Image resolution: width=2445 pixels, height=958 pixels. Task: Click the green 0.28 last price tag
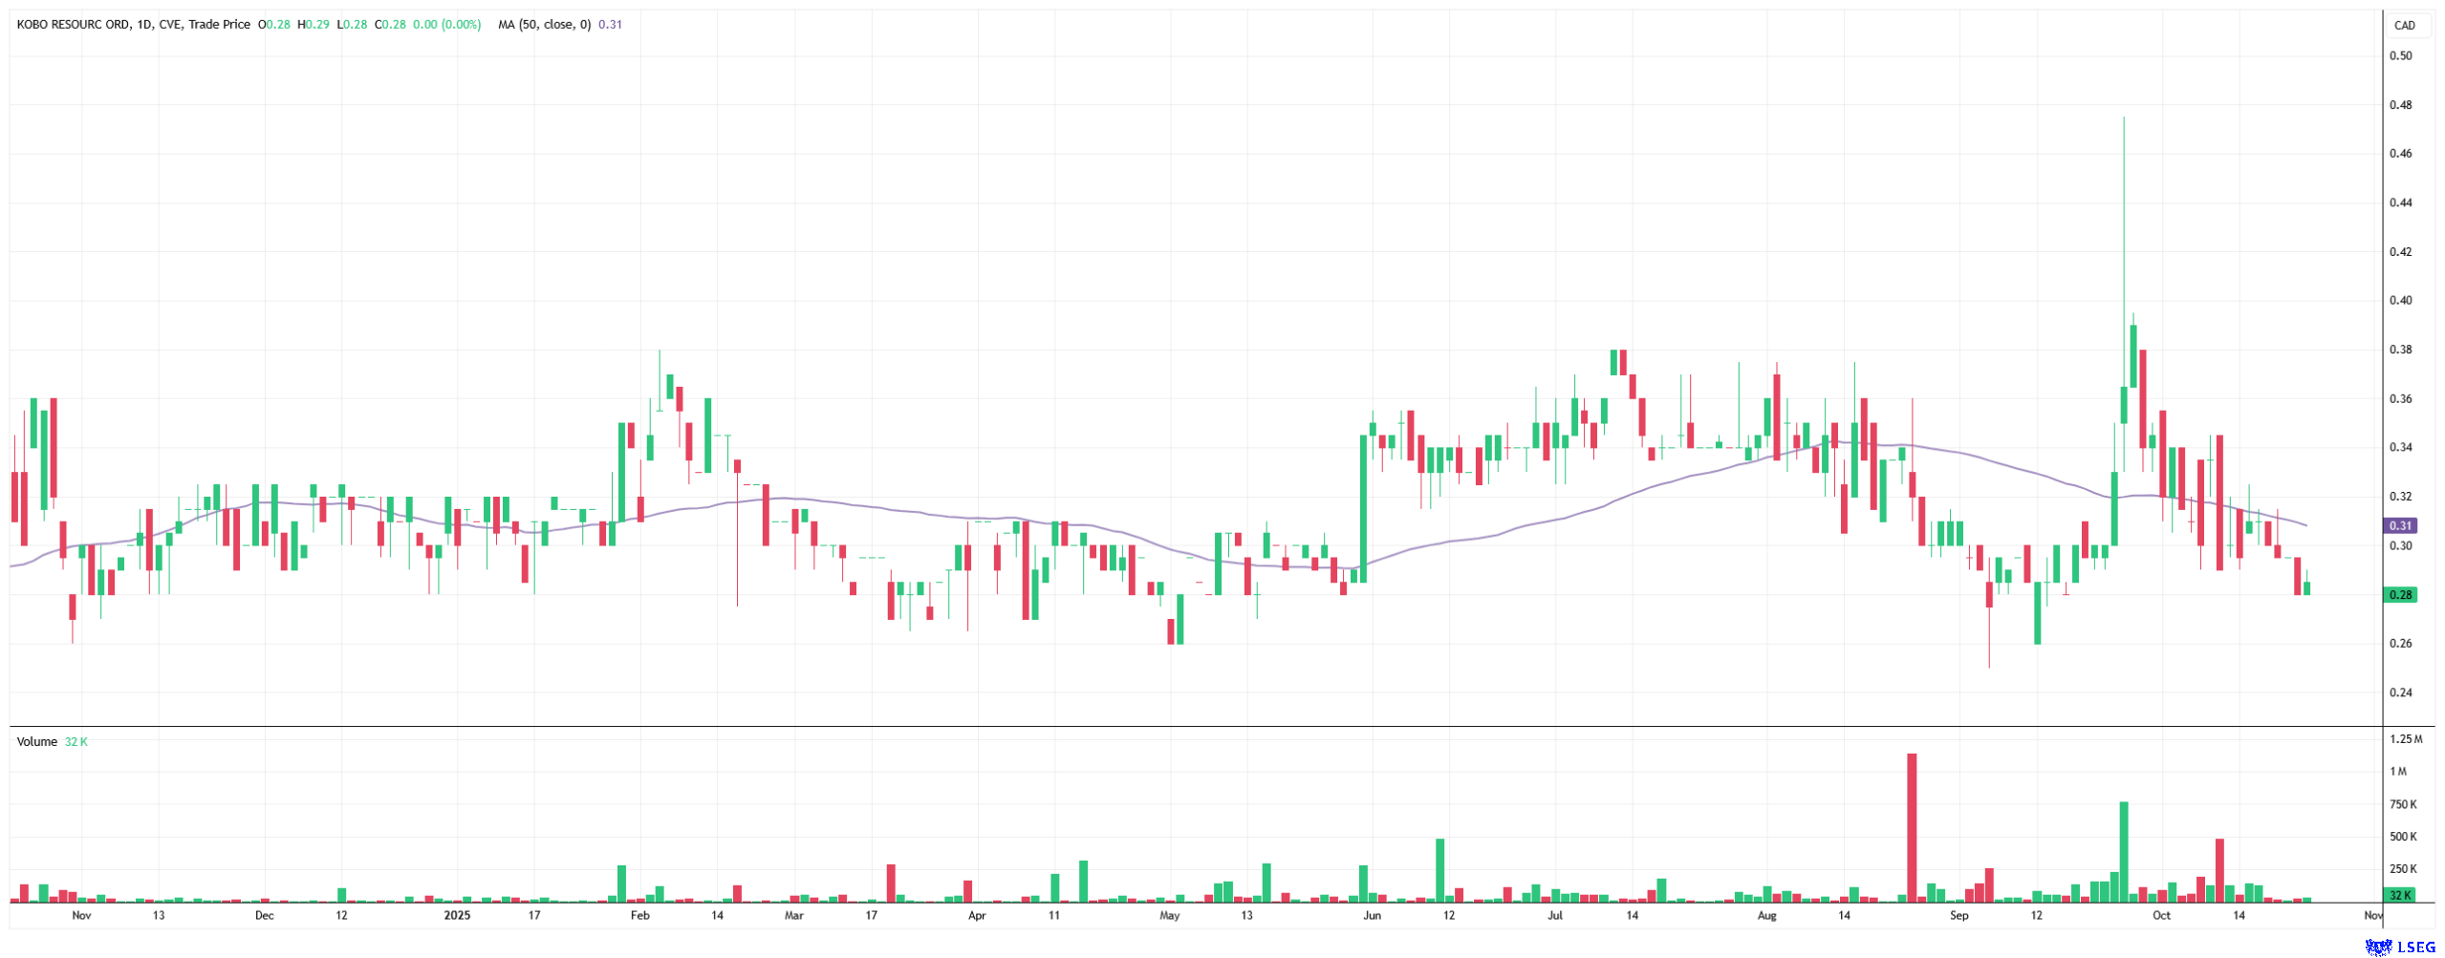coord(2400,594)
